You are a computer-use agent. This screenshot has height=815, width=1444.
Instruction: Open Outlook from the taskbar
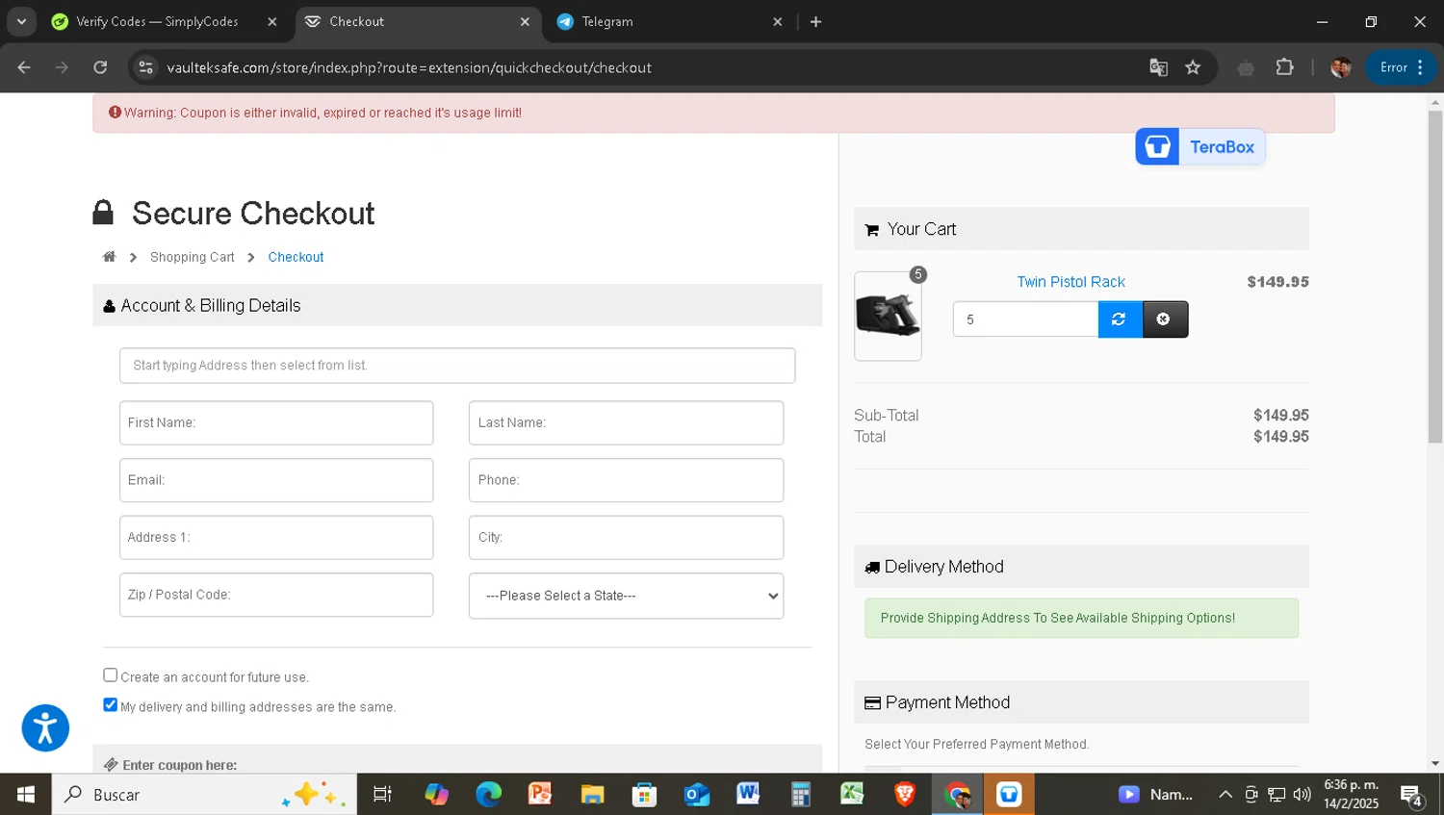tap(696, 795)
